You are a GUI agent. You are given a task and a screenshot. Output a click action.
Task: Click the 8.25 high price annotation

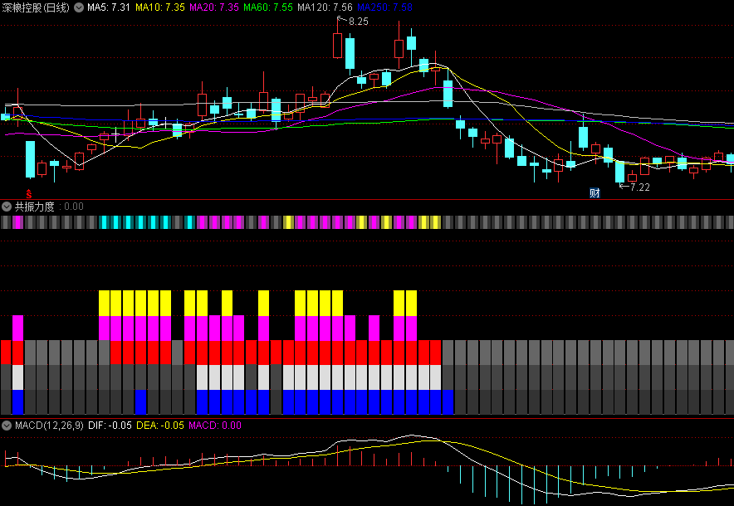[x=359, y=21]
